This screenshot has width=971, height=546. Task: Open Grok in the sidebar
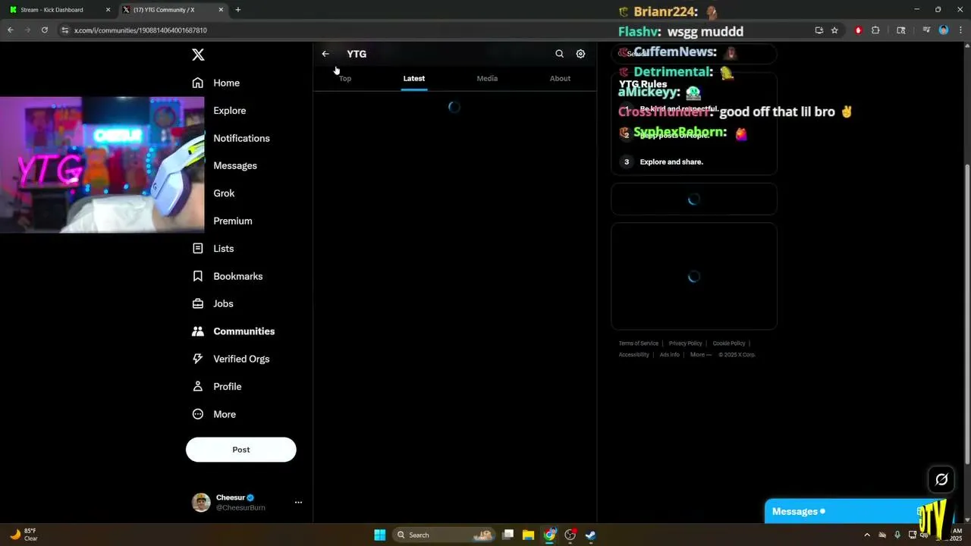tap(224, 193)
